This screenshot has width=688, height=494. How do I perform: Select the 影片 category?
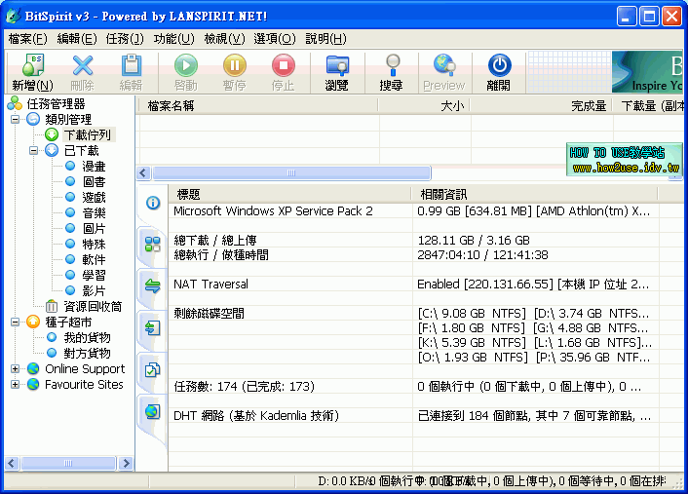click(94, 291)
